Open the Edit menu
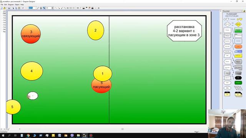 [5, 5]
